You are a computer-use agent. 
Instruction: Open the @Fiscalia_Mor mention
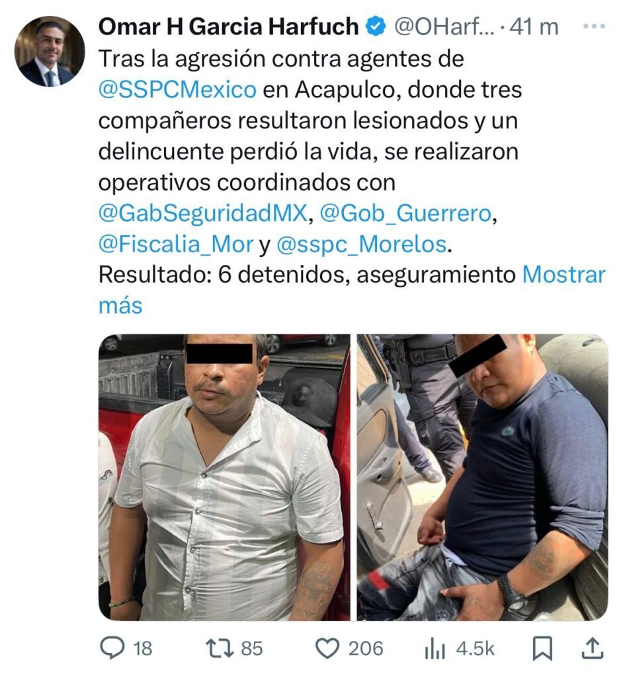coord(176,244)
